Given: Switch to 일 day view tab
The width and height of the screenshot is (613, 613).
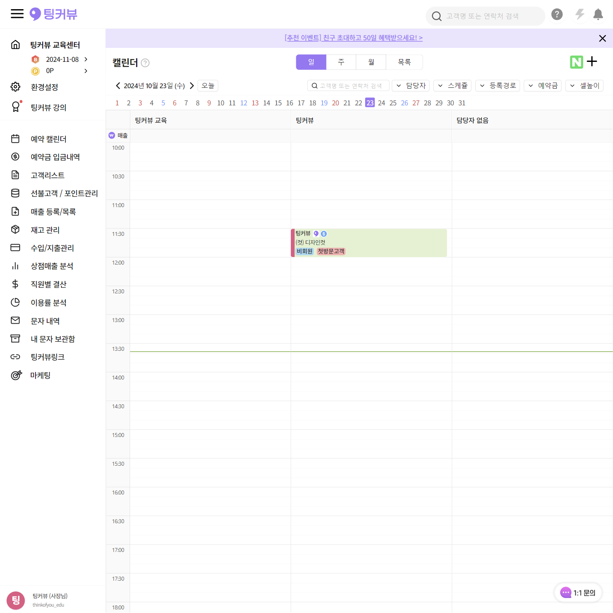Looking at the screenshot, I should coord(311,62).
